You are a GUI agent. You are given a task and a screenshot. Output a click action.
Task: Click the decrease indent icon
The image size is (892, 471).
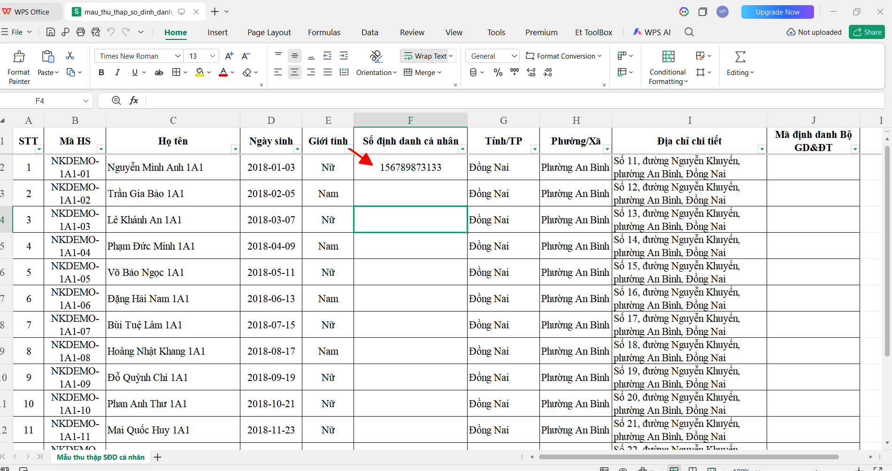[328, 56]
